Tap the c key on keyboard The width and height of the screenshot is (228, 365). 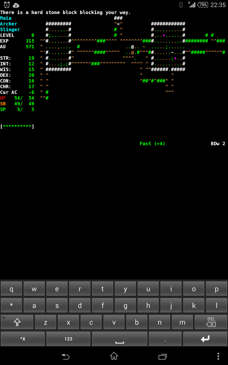point(91,322)
